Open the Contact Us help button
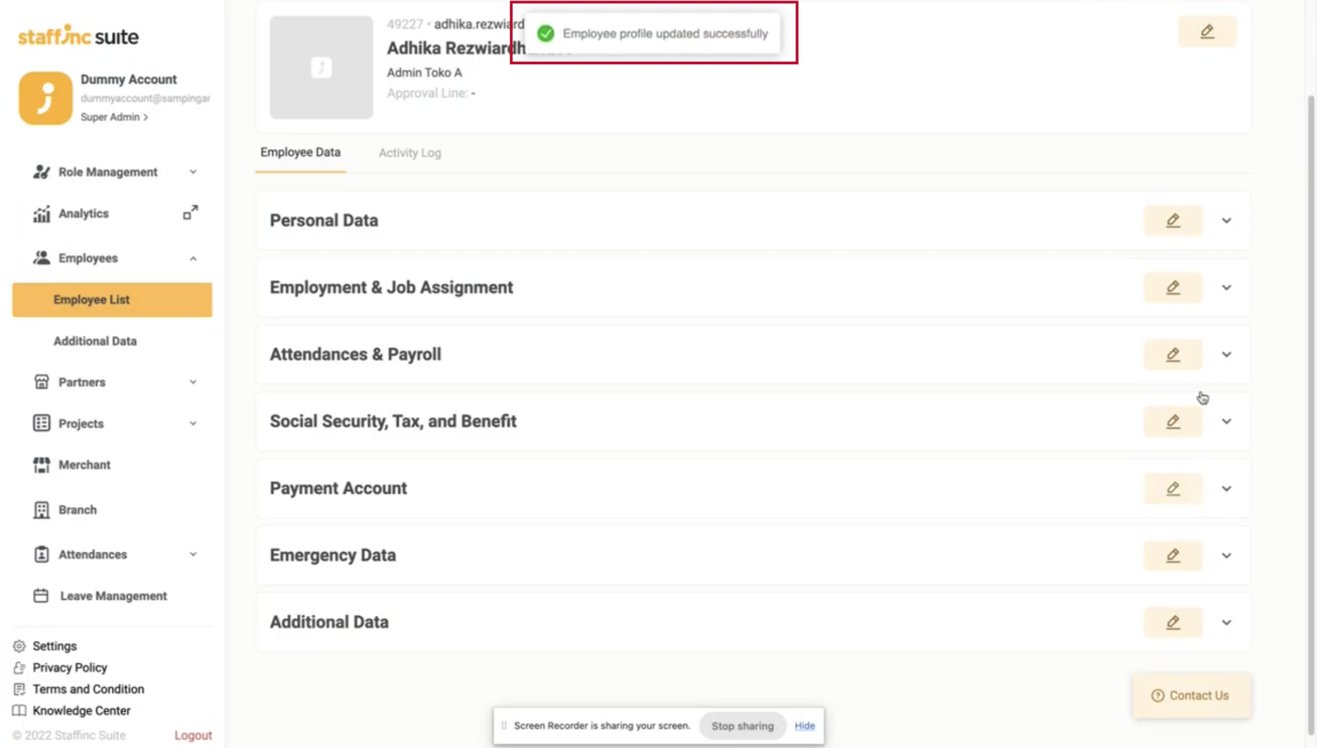This screenshot has height=748, width=1317. (x=1191, y=695)
